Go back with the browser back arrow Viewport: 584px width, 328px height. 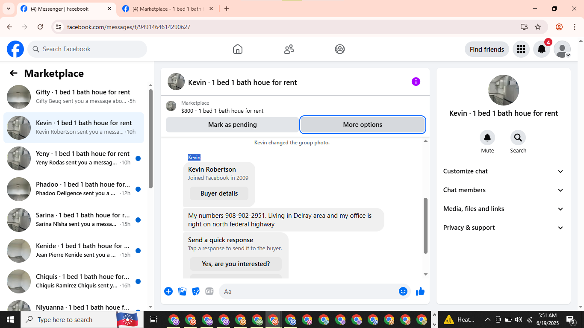coord(10,27)
